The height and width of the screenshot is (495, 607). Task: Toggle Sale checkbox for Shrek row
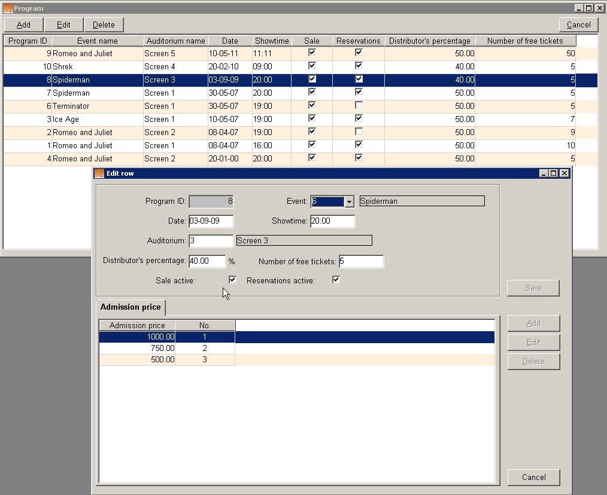coord(312,66)
